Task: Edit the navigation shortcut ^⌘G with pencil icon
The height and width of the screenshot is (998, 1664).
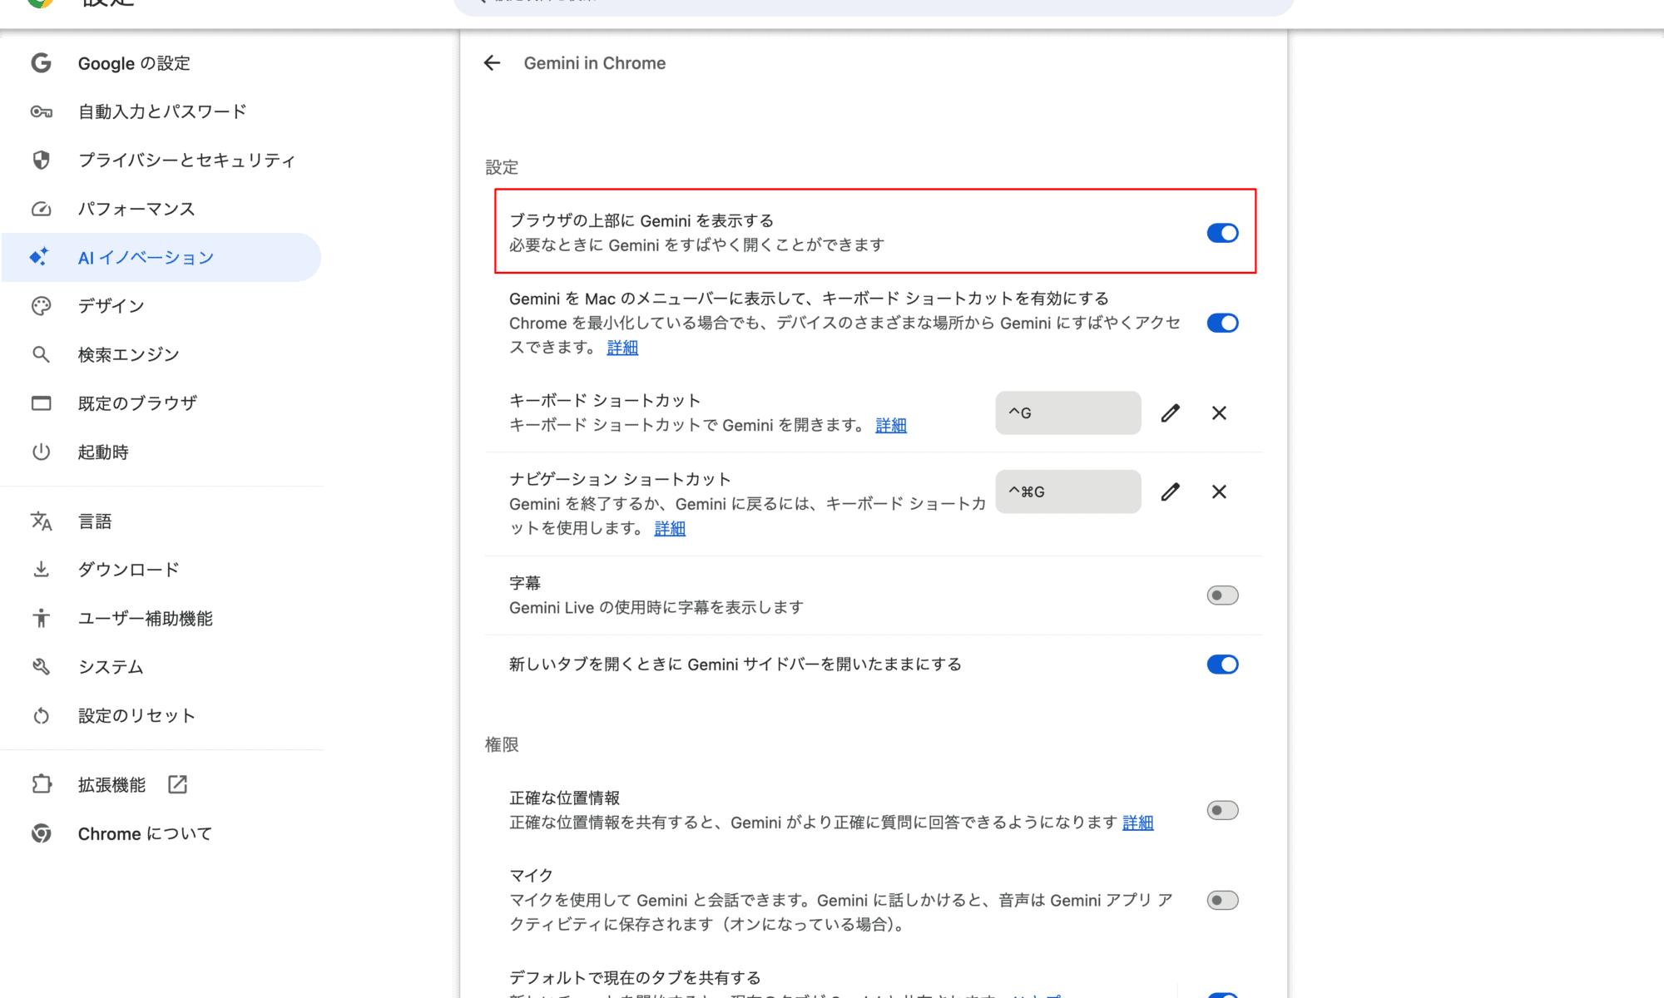Action: (1171, 492)
